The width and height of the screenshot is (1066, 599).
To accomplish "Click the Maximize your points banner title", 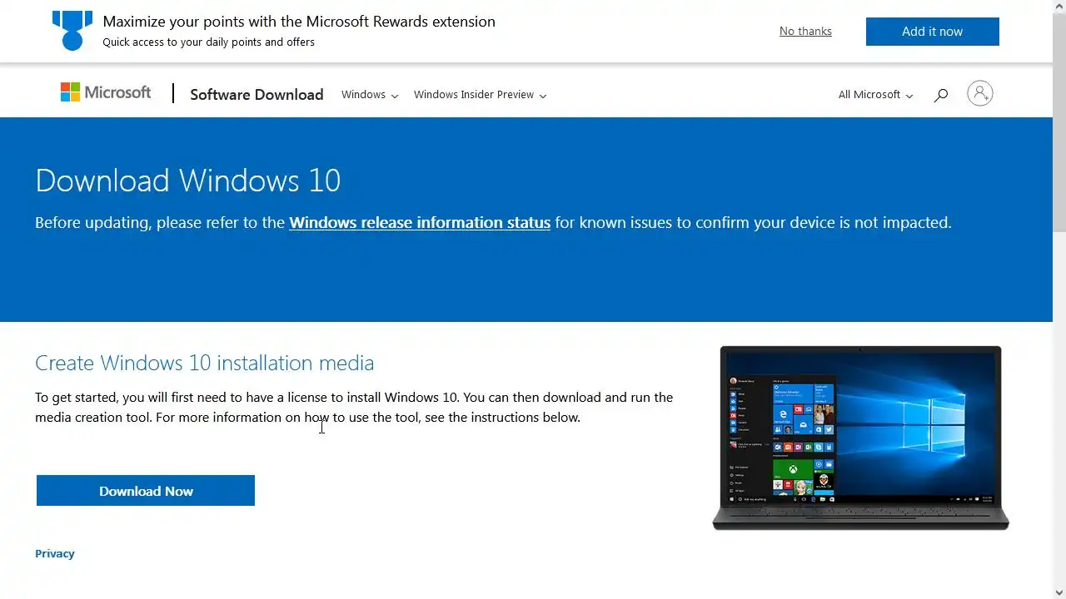I will pos(299,22).
